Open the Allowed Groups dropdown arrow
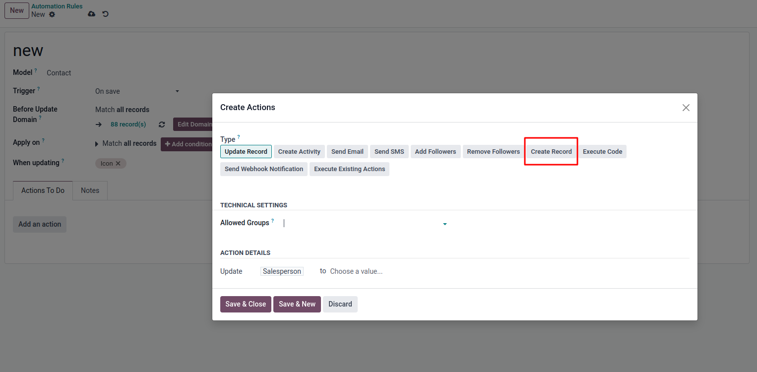The image size is (757, 372). click(x=445, y=224)
